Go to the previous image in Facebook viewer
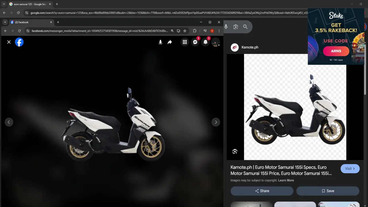Screen dimensions: 368x207 (x=9, y=122)
